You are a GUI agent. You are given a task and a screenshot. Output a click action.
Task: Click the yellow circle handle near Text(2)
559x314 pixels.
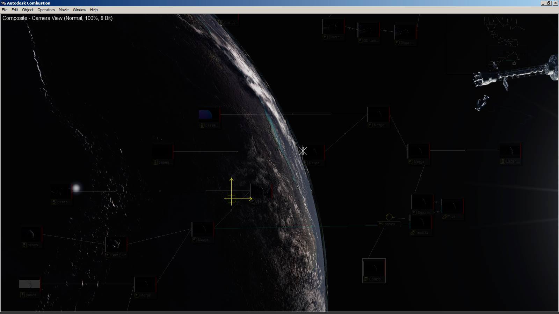coord(389,217)
